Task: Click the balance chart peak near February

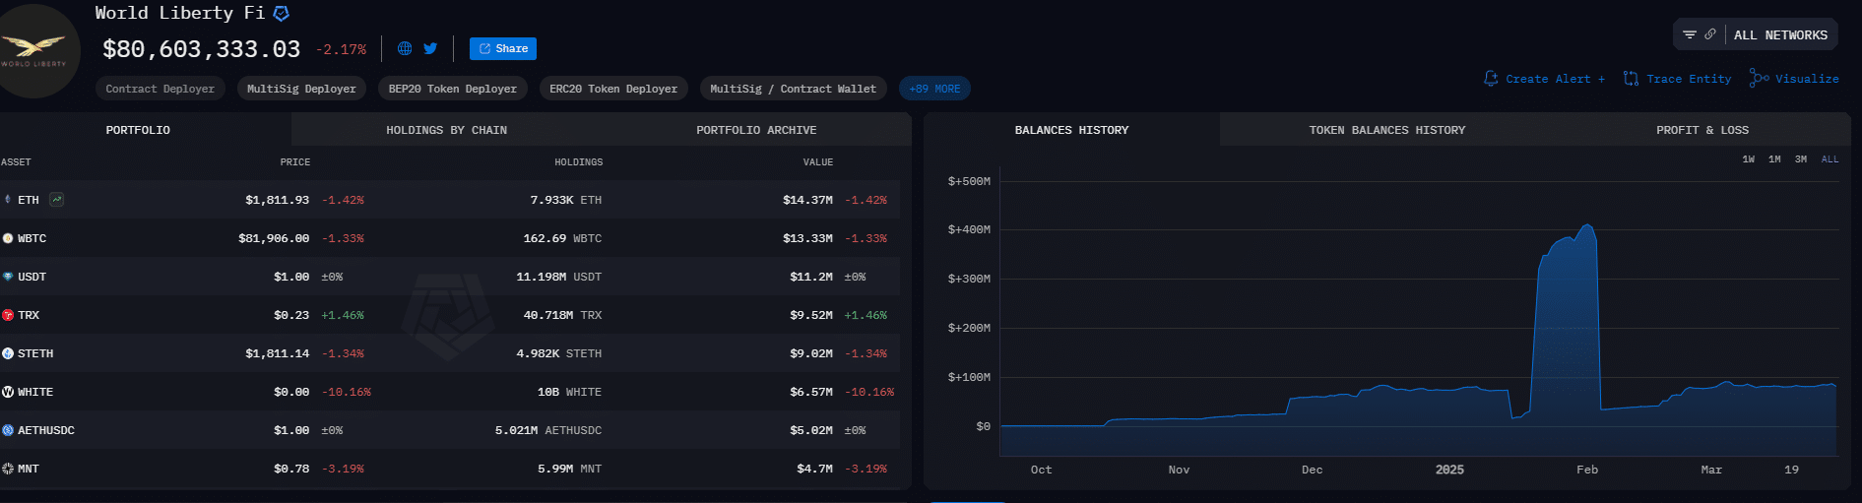Action: pyautogui.click(x=1586, y=226)
